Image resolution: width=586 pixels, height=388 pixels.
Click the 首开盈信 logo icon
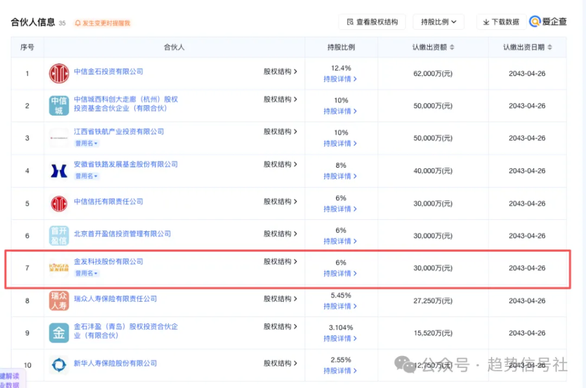click(x=59, y=236)
